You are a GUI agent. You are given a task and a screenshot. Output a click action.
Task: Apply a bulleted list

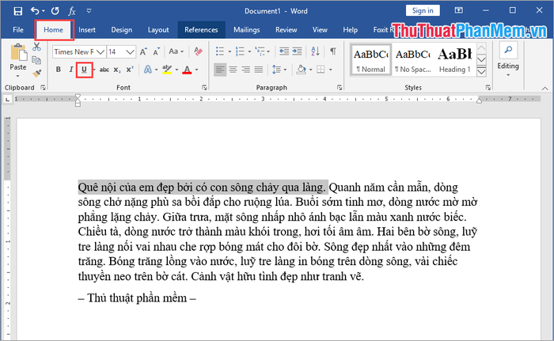point(220,51)
